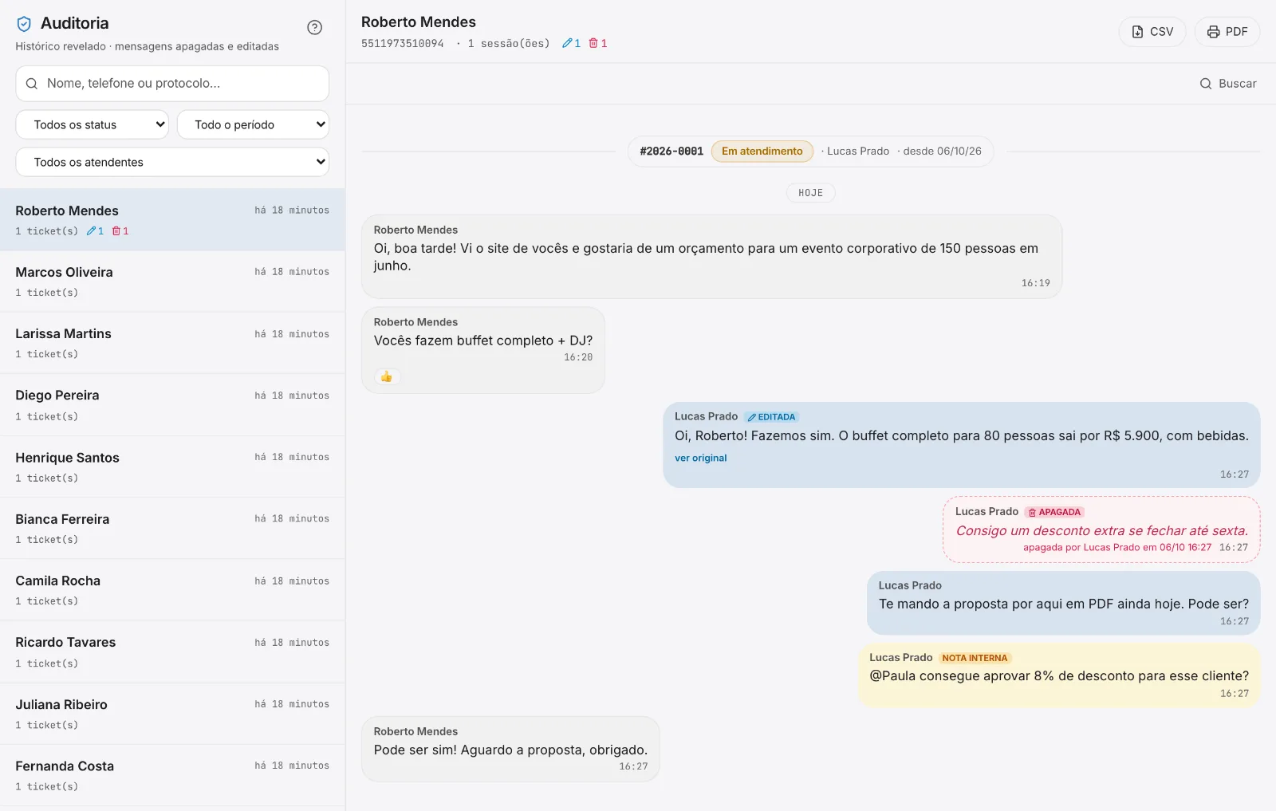Select Juliana Ribeiro conversation
The width and height of the screenshot is (1276, 811).
click(x=172, y=714)
